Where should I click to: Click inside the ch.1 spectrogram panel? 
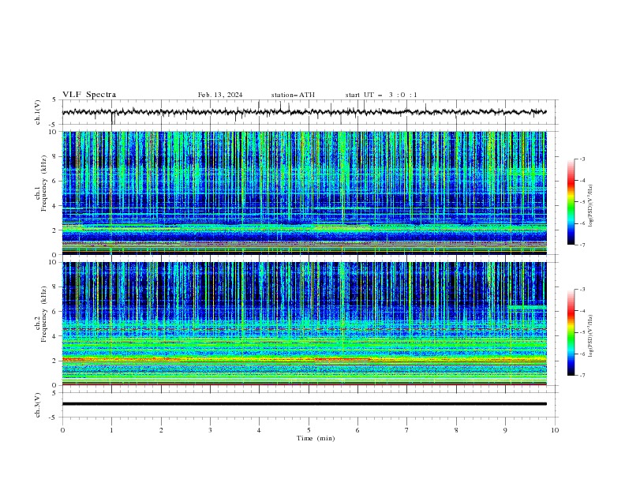304,193
